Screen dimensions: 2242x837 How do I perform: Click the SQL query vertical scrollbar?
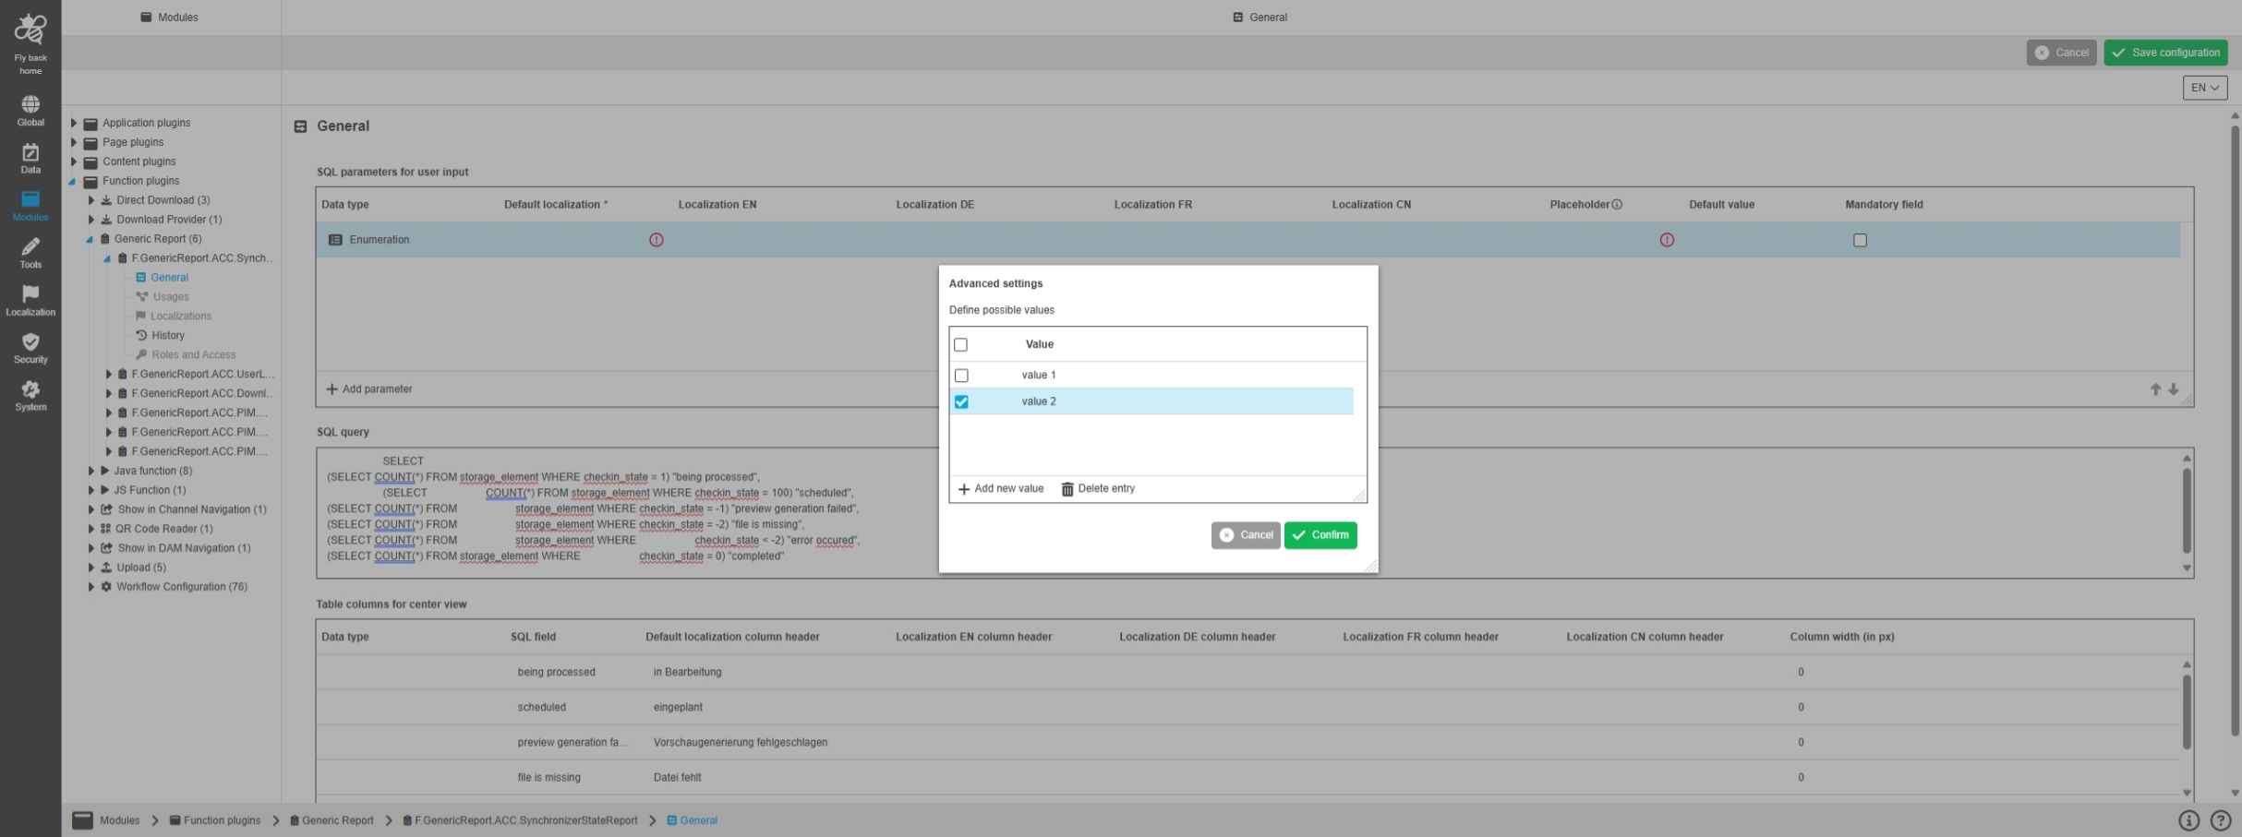(2186, 510)
